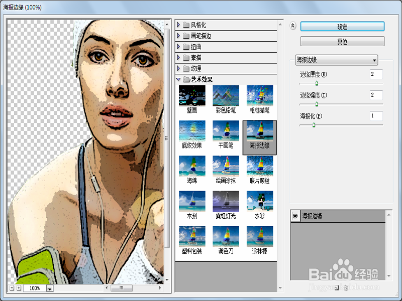Click the preview horizontal scrollbar thumb
The width and height of the screenshot is (402, 301).
click(x=122, y=287)
